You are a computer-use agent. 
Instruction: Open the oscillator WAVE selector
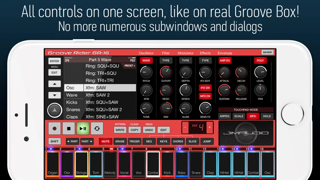tap(146, 61)
